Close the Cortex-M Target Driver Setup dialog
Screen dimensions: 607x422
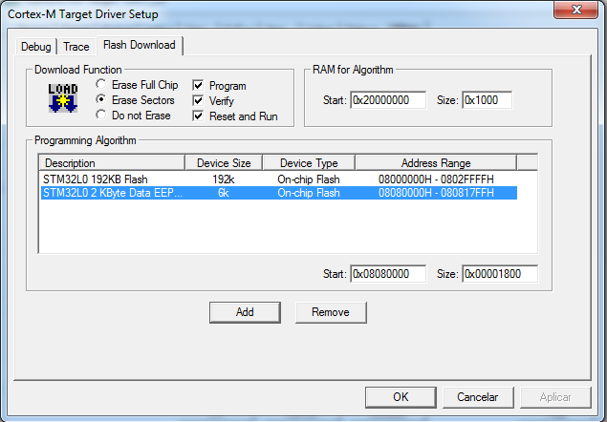click(x=576, y=10)
